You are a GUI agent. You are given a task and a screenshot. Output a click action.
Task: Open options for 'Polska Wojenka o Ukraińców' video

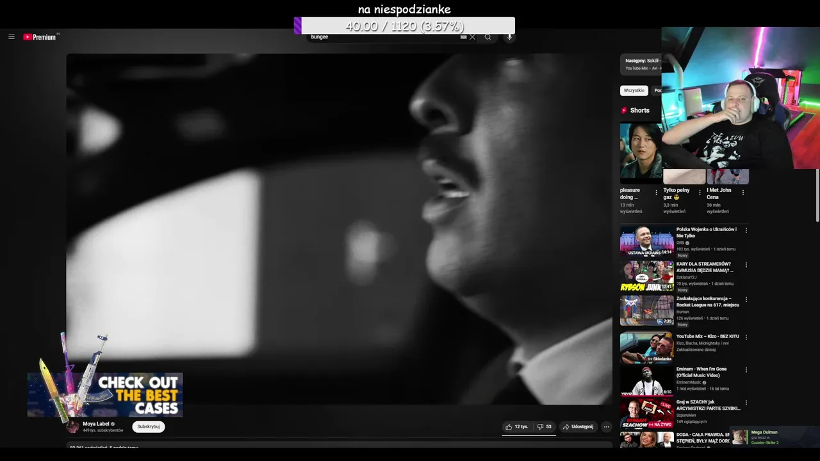point(746,230)
